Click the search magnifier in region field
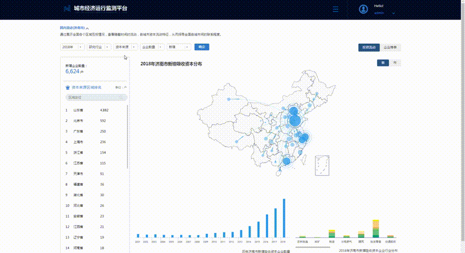465x253 pixels. 121,97
